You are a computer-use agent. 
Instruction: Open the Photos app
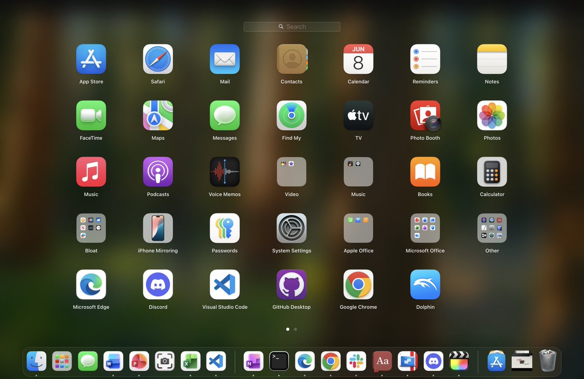[492, 115]
